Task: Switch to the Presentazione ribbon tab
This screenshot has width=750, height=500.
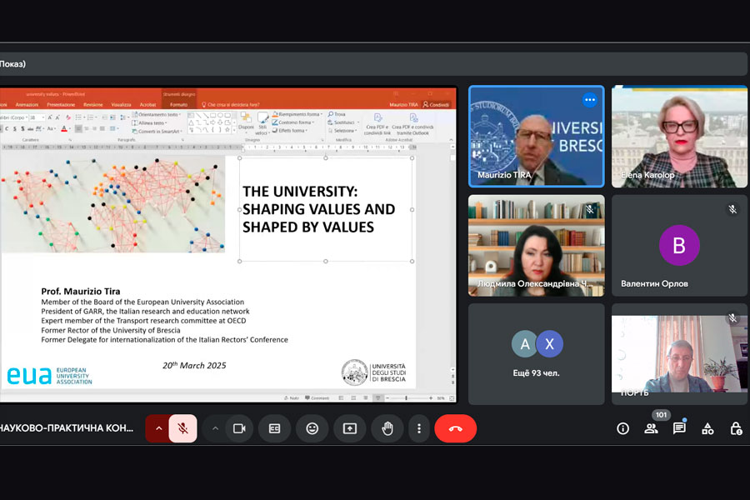Action: tap(61, 105)
